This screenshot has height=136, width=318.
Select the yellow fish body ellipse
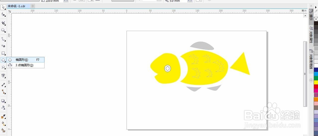tap(204, 68)
